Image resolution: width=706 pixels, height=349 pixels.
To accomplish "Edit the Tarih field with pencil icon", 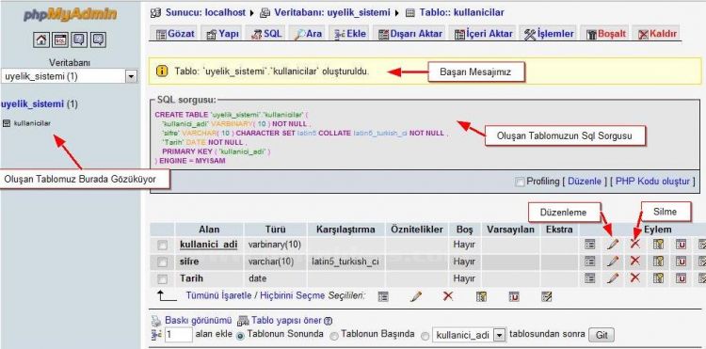I will tap(613, 278).
